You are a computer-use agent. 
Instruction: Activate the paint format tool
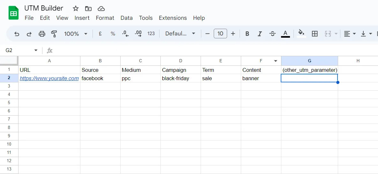(54, 34)
